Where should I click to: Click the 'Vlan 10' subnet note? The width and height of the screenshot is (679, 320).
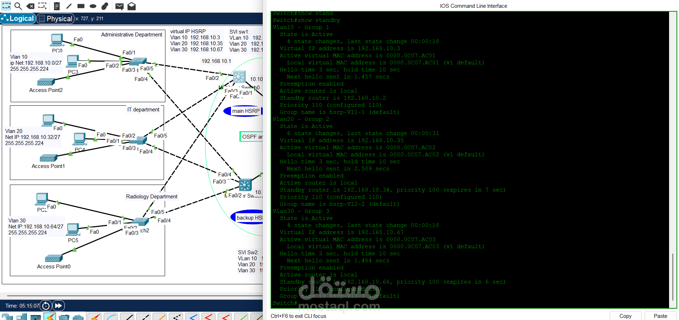(36, 63)
